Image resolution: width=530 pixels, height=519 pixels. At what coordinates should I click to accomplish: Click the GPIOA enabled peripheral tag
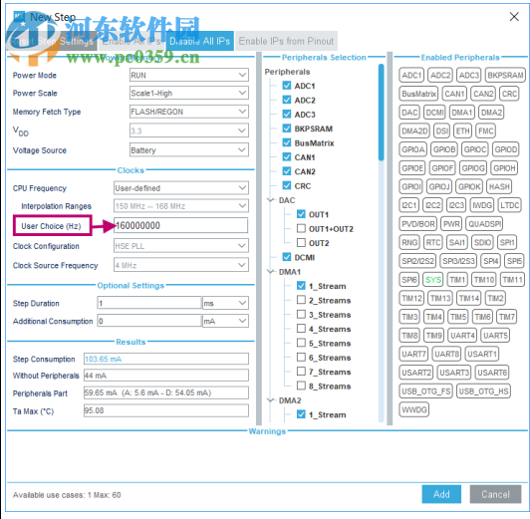tap(413, 149)
